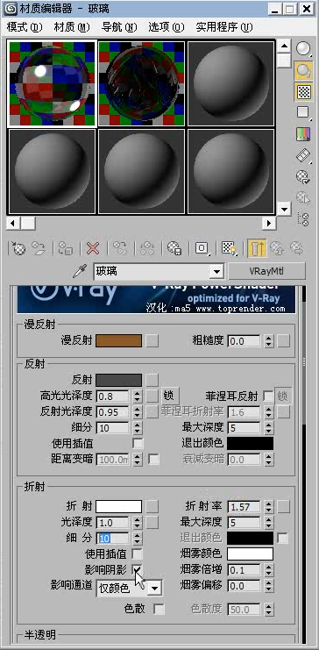Image resolution: width=319 pixels, height=650 pixels.
Task: Toggle the 距离变暗 checkbox
Action: coord(153,460)
